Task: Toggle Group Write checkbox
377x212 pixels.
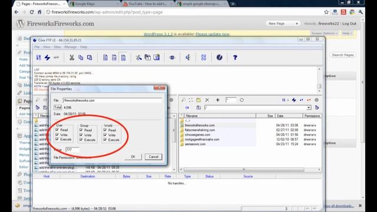Action: 81,135
